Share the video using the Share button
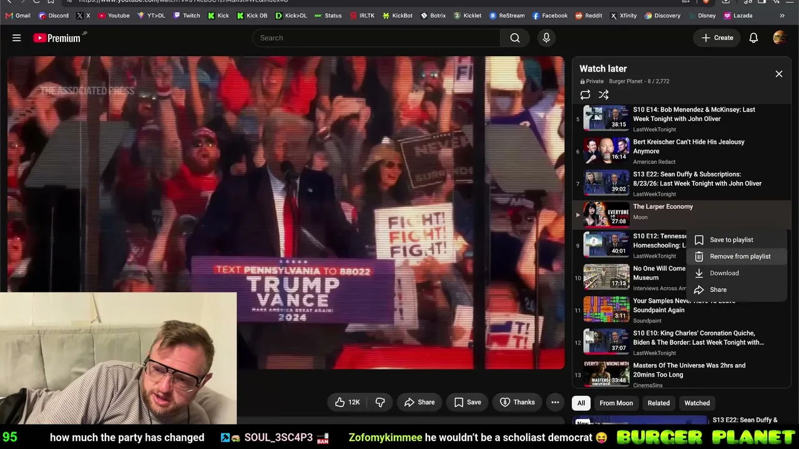The height and width of the screenshot is (449, 799). coord(419,402)
